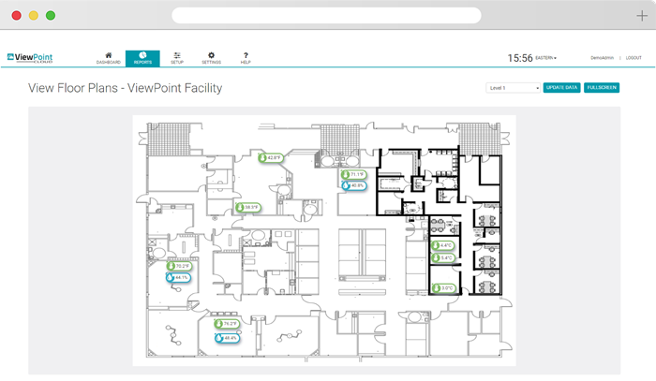Select the 44.1% humidity sensor marker

click(178, 277)
